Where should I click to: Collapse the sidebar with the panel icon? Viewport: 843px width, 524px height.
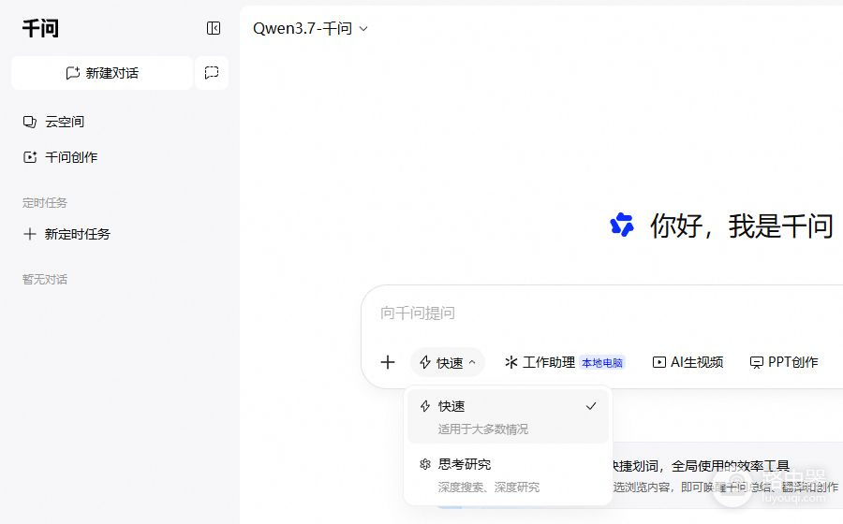click(x=214, y=28)
